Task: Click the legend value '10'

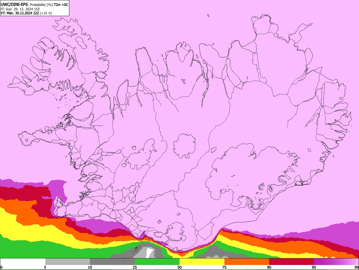Action: (90, 267)
